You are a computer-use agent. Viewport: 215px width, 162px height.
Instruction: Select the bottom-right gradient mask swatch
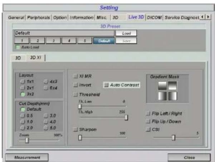[172, 96]
